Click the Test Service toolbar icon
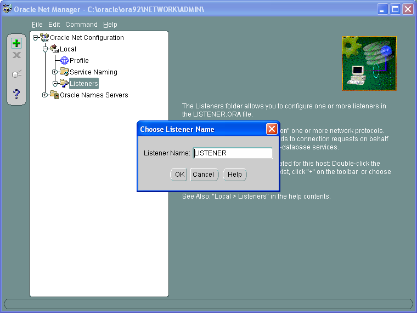 (x=16, y=74)
